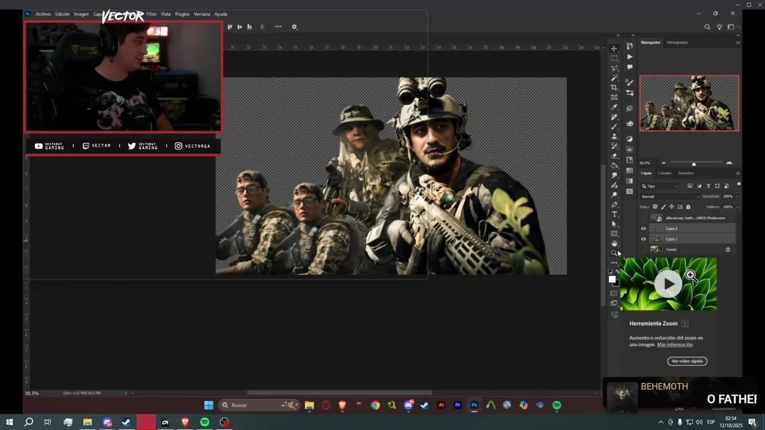The image size is (765, 430).
Task: Open the Adjustments panel icon
Action: tap(629, 139)
